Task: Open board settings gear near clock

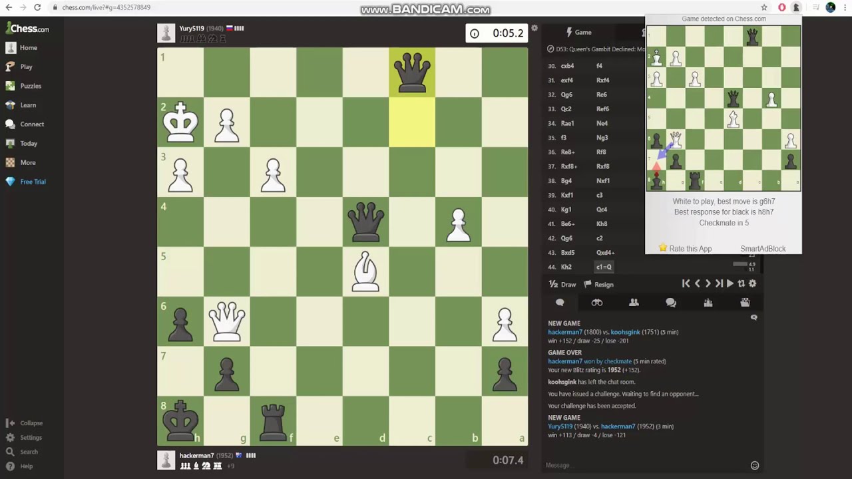Action: click(x=534, y=28)
